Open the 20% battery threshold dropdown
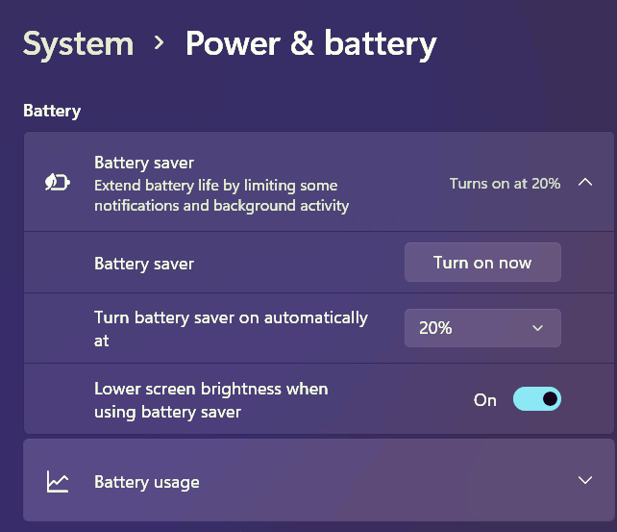The height and width of the screenshot is (532, 617). (x=481, y=328)
